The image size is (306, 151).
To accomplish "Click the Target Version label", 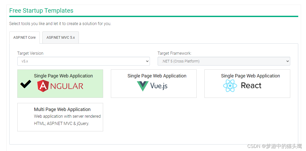I will (x=30, y=53).
